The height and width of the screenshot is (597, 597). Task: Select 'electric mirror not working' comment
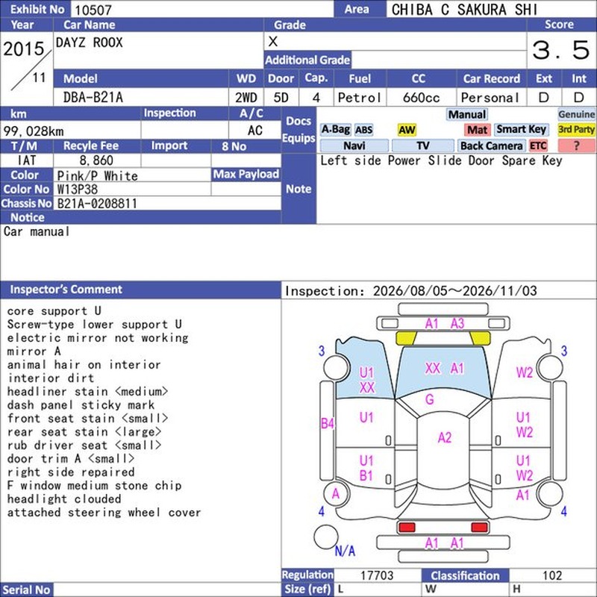coord(98,338)
